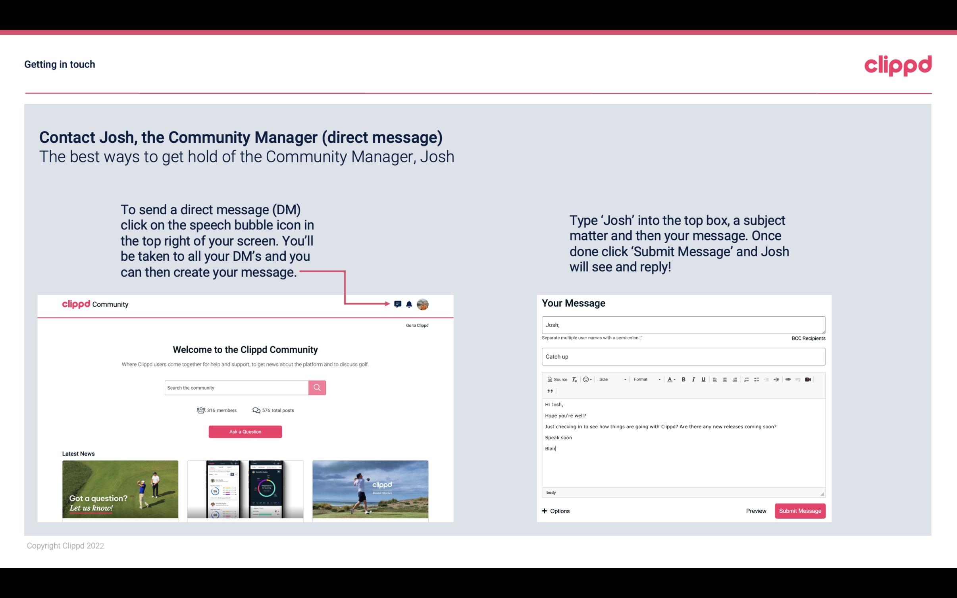Click the Italic formatting icon
The height and width of the screenshot is (598, 957).
[x=694, y=380]
